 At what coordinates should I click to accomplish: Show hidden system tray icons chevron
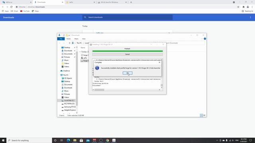point(217,140)
